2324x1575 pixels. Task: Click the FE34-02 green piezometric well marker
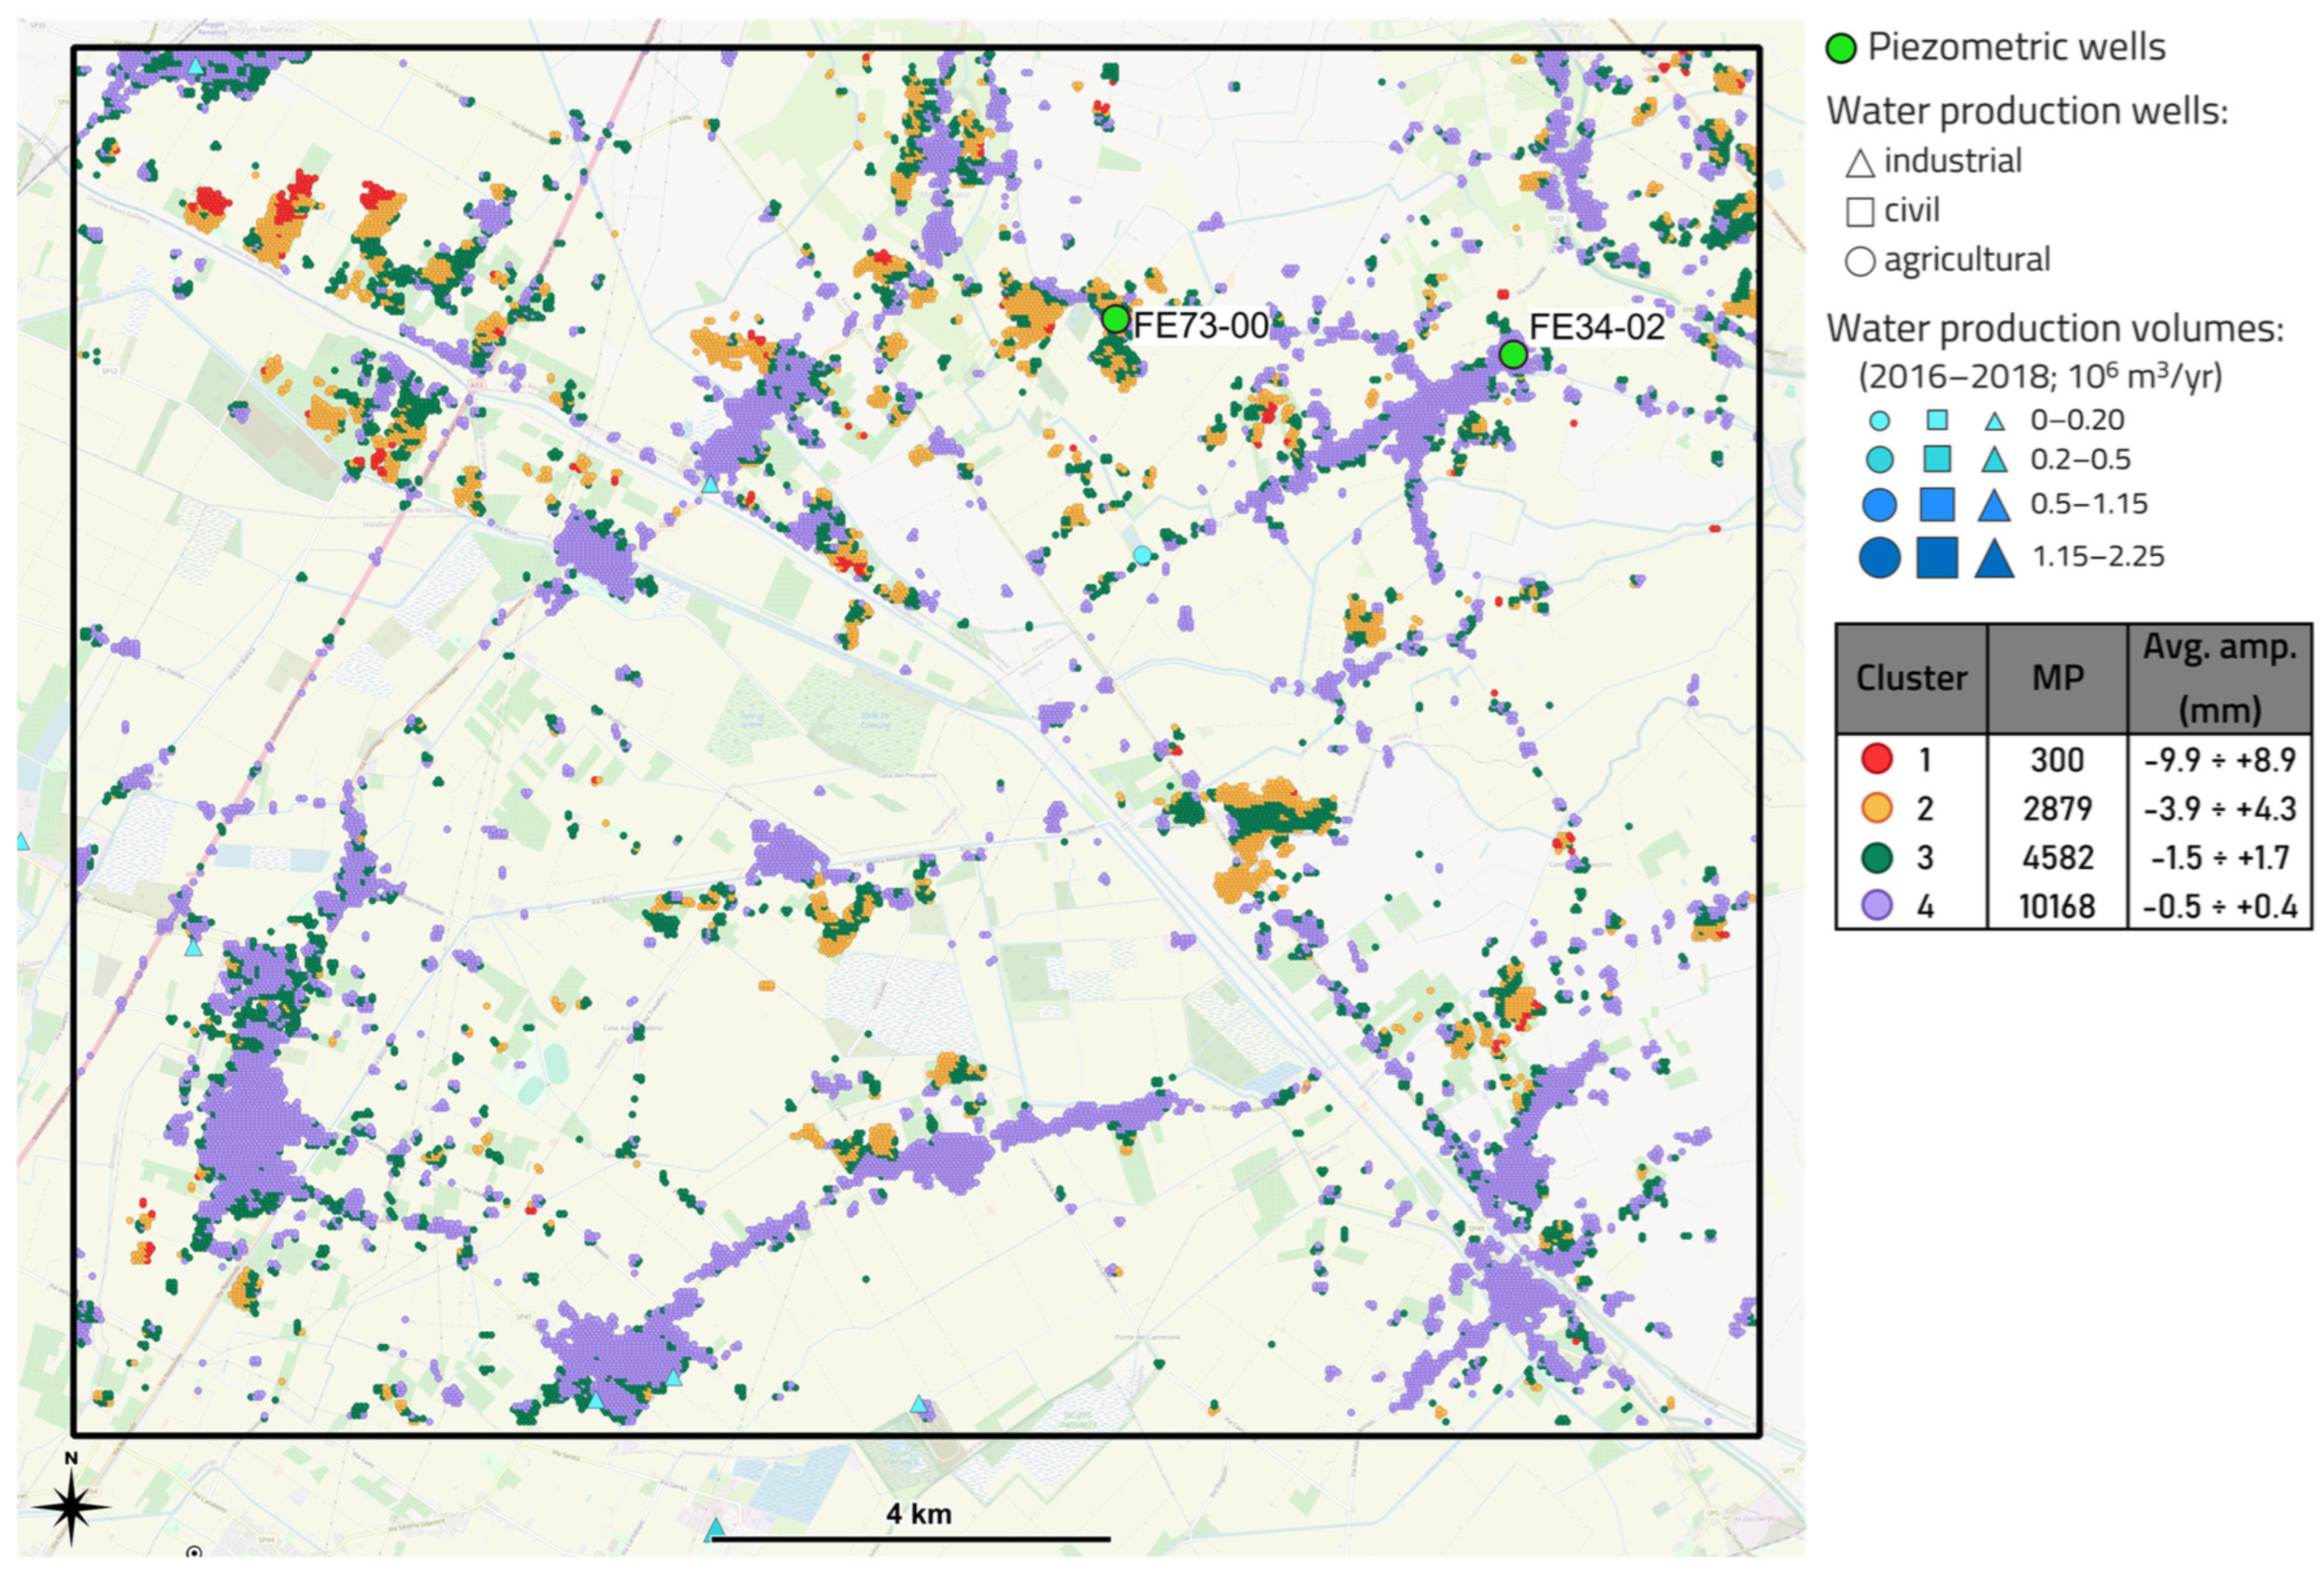click(1512, 355)
